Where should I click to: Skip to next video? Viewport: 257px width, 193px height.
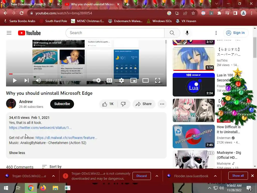[x=27, y=80]
